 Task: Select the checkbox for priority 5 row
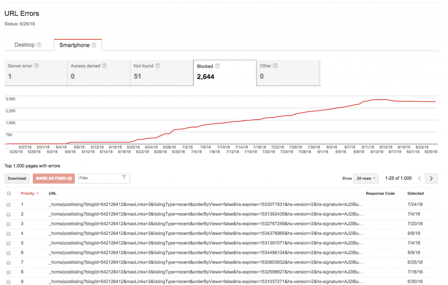[x=9, y=243]
